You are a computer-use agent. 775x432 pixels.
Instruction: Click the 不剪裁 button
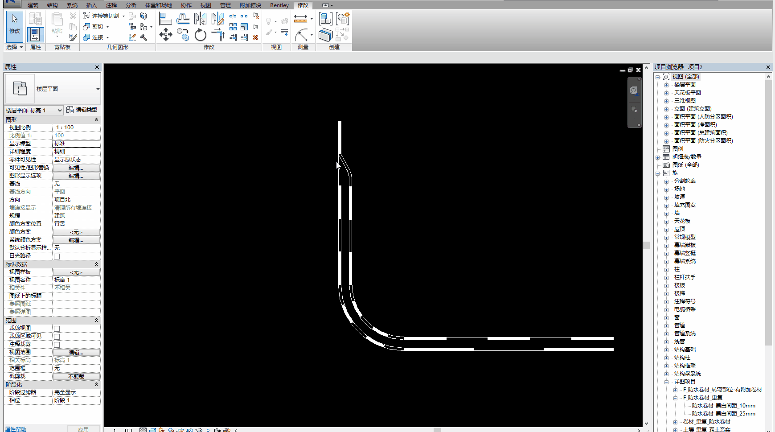(x=76, y=377)
